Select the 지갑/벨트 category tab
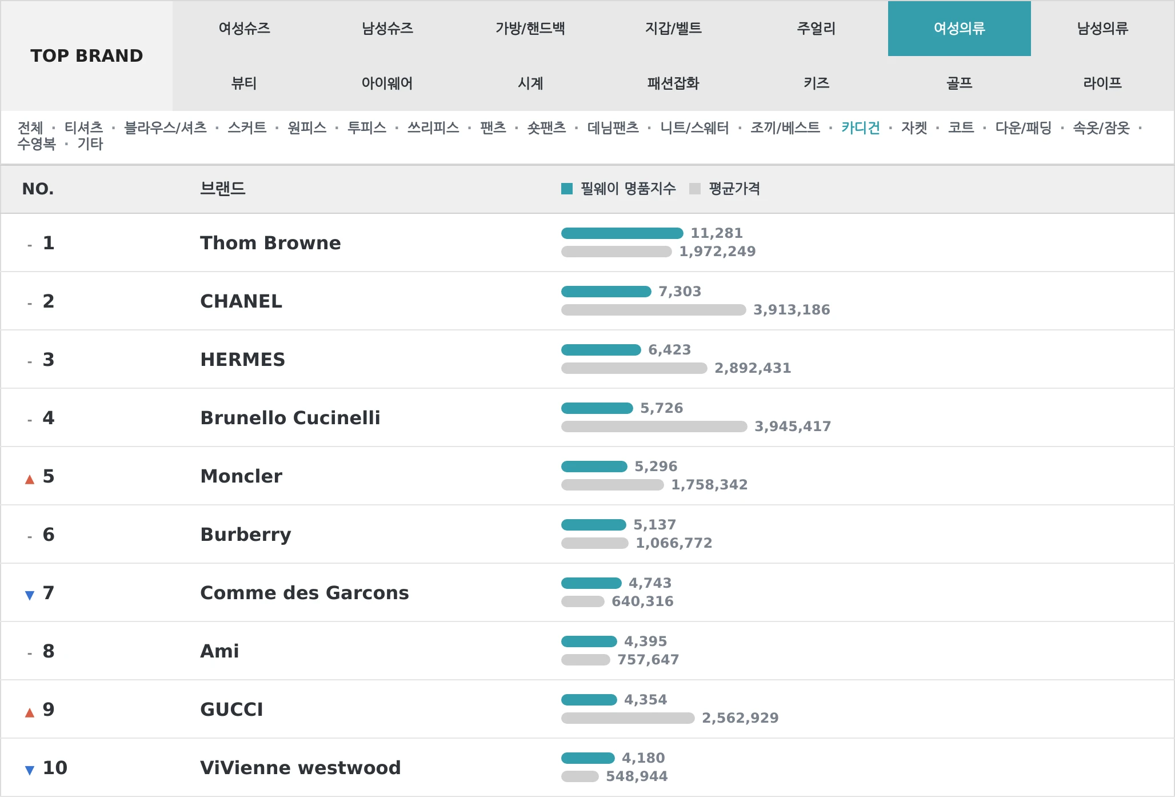Viewport: 1175px width, 797px height. [673, 28]
